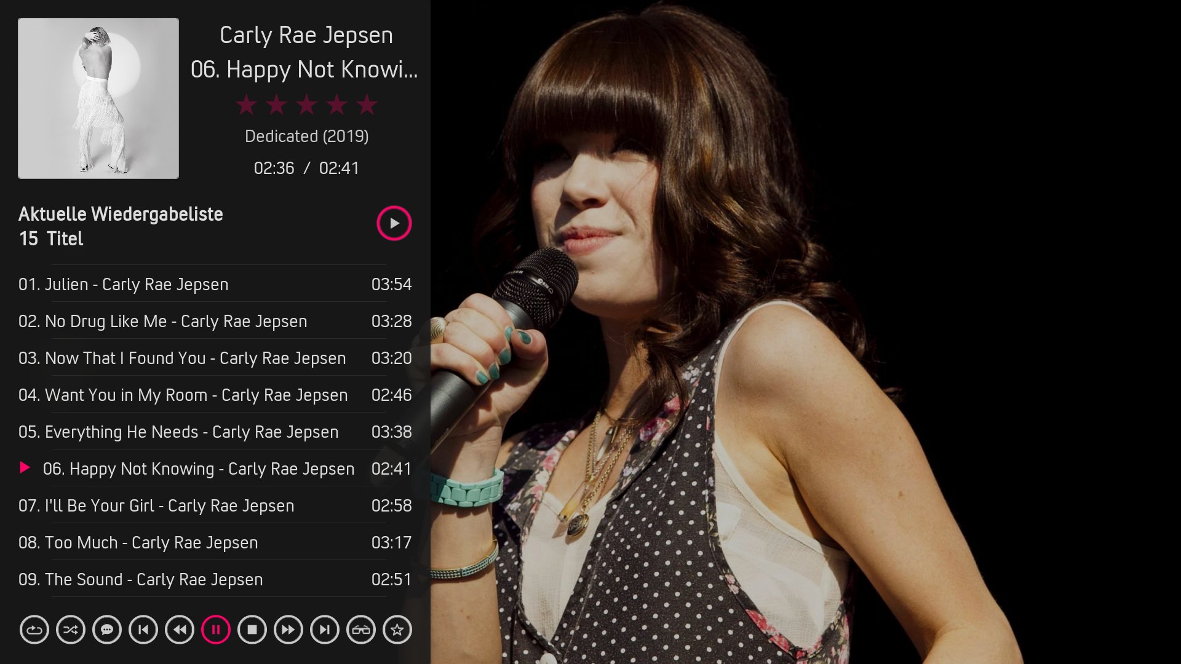Fast forward the current song
1181x664 pixels.
coord(288,630)
